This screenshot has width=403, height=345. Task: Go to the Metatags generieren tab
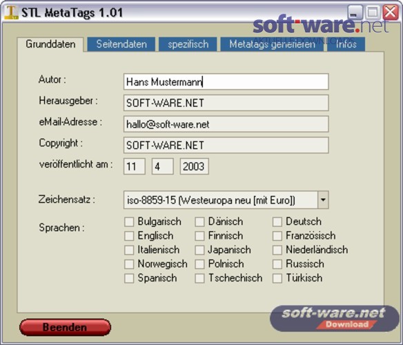pos(272,44)
